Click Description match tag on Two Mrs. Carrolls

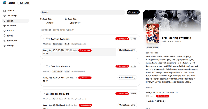[x=57, y=72]
